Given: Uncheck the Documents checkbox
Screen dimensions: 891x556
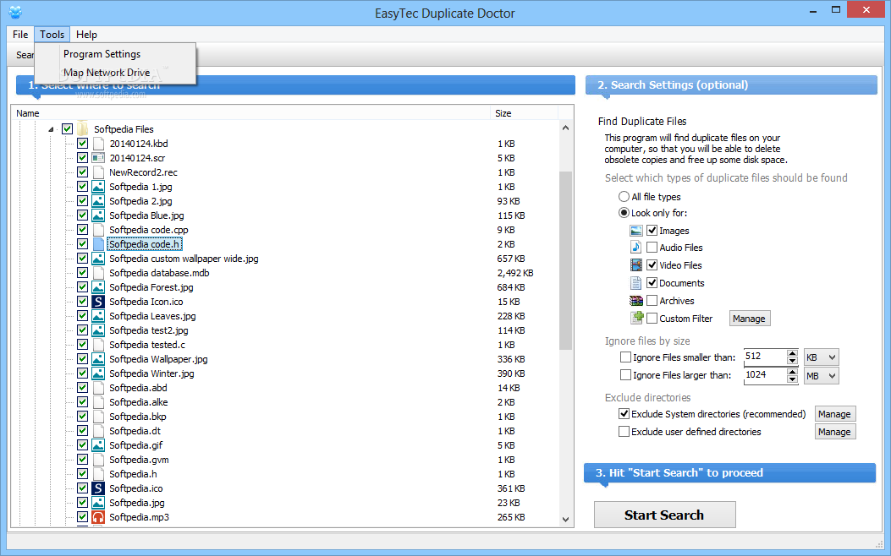Looking at the screenshot, I should pos(652,282).
